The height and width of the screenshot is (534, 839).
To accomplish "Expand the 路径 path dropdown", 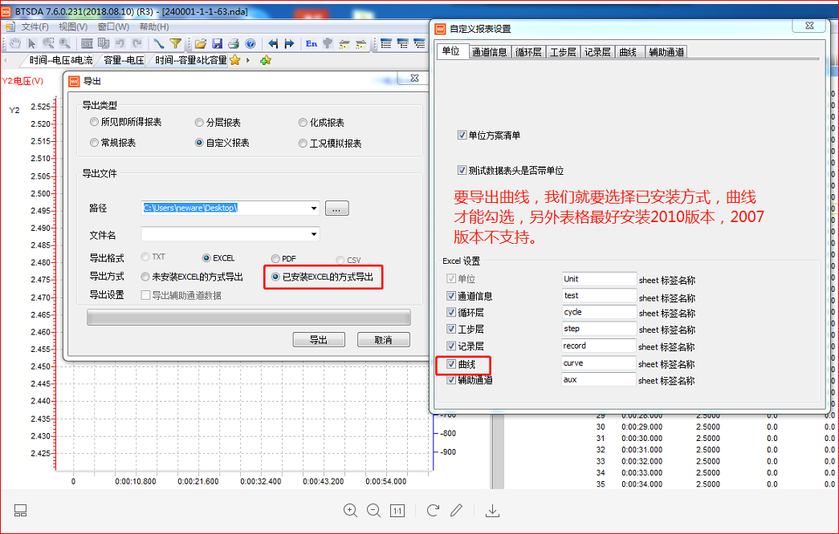I will coord(314,208).
